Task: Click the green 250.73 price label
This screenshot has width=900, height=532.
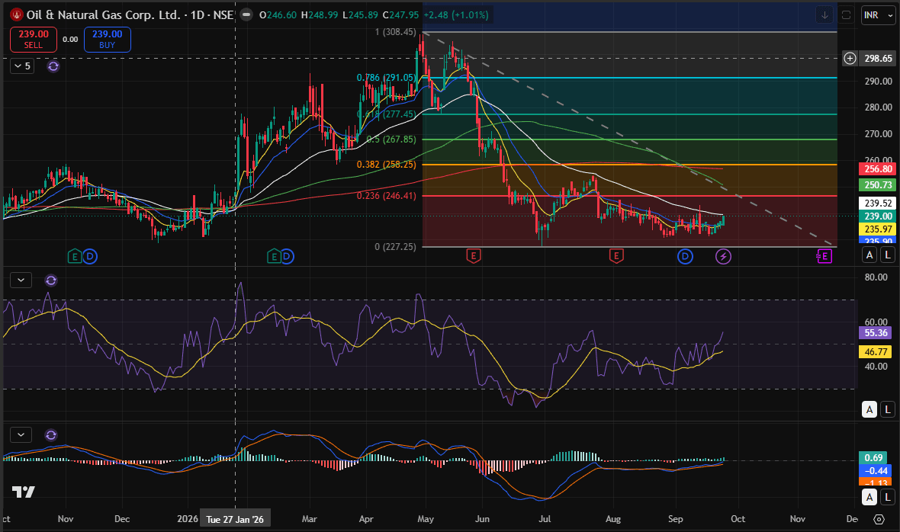Action: click(878, 184)
